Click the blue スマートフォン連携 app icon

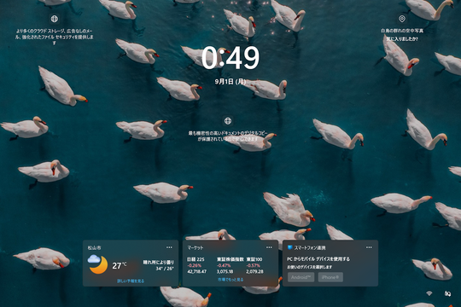click(290, 247)
